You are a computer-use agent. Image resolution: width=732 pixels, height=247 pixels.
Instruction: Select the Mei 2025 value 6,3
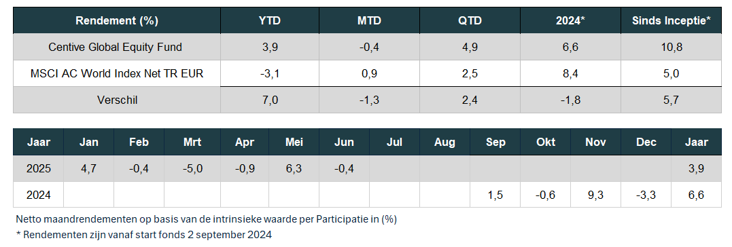(x=294, y=169)
